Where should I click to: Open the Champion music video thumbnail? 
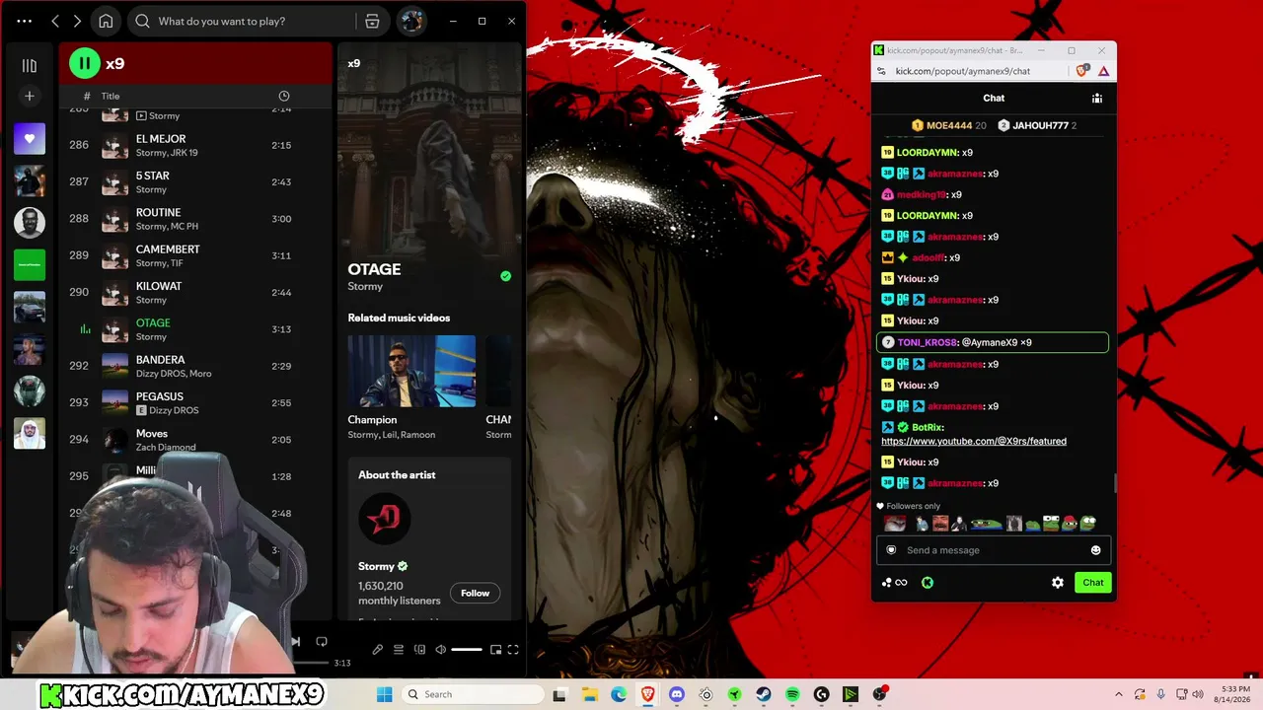pyautogui.click(x=411, y=371)
